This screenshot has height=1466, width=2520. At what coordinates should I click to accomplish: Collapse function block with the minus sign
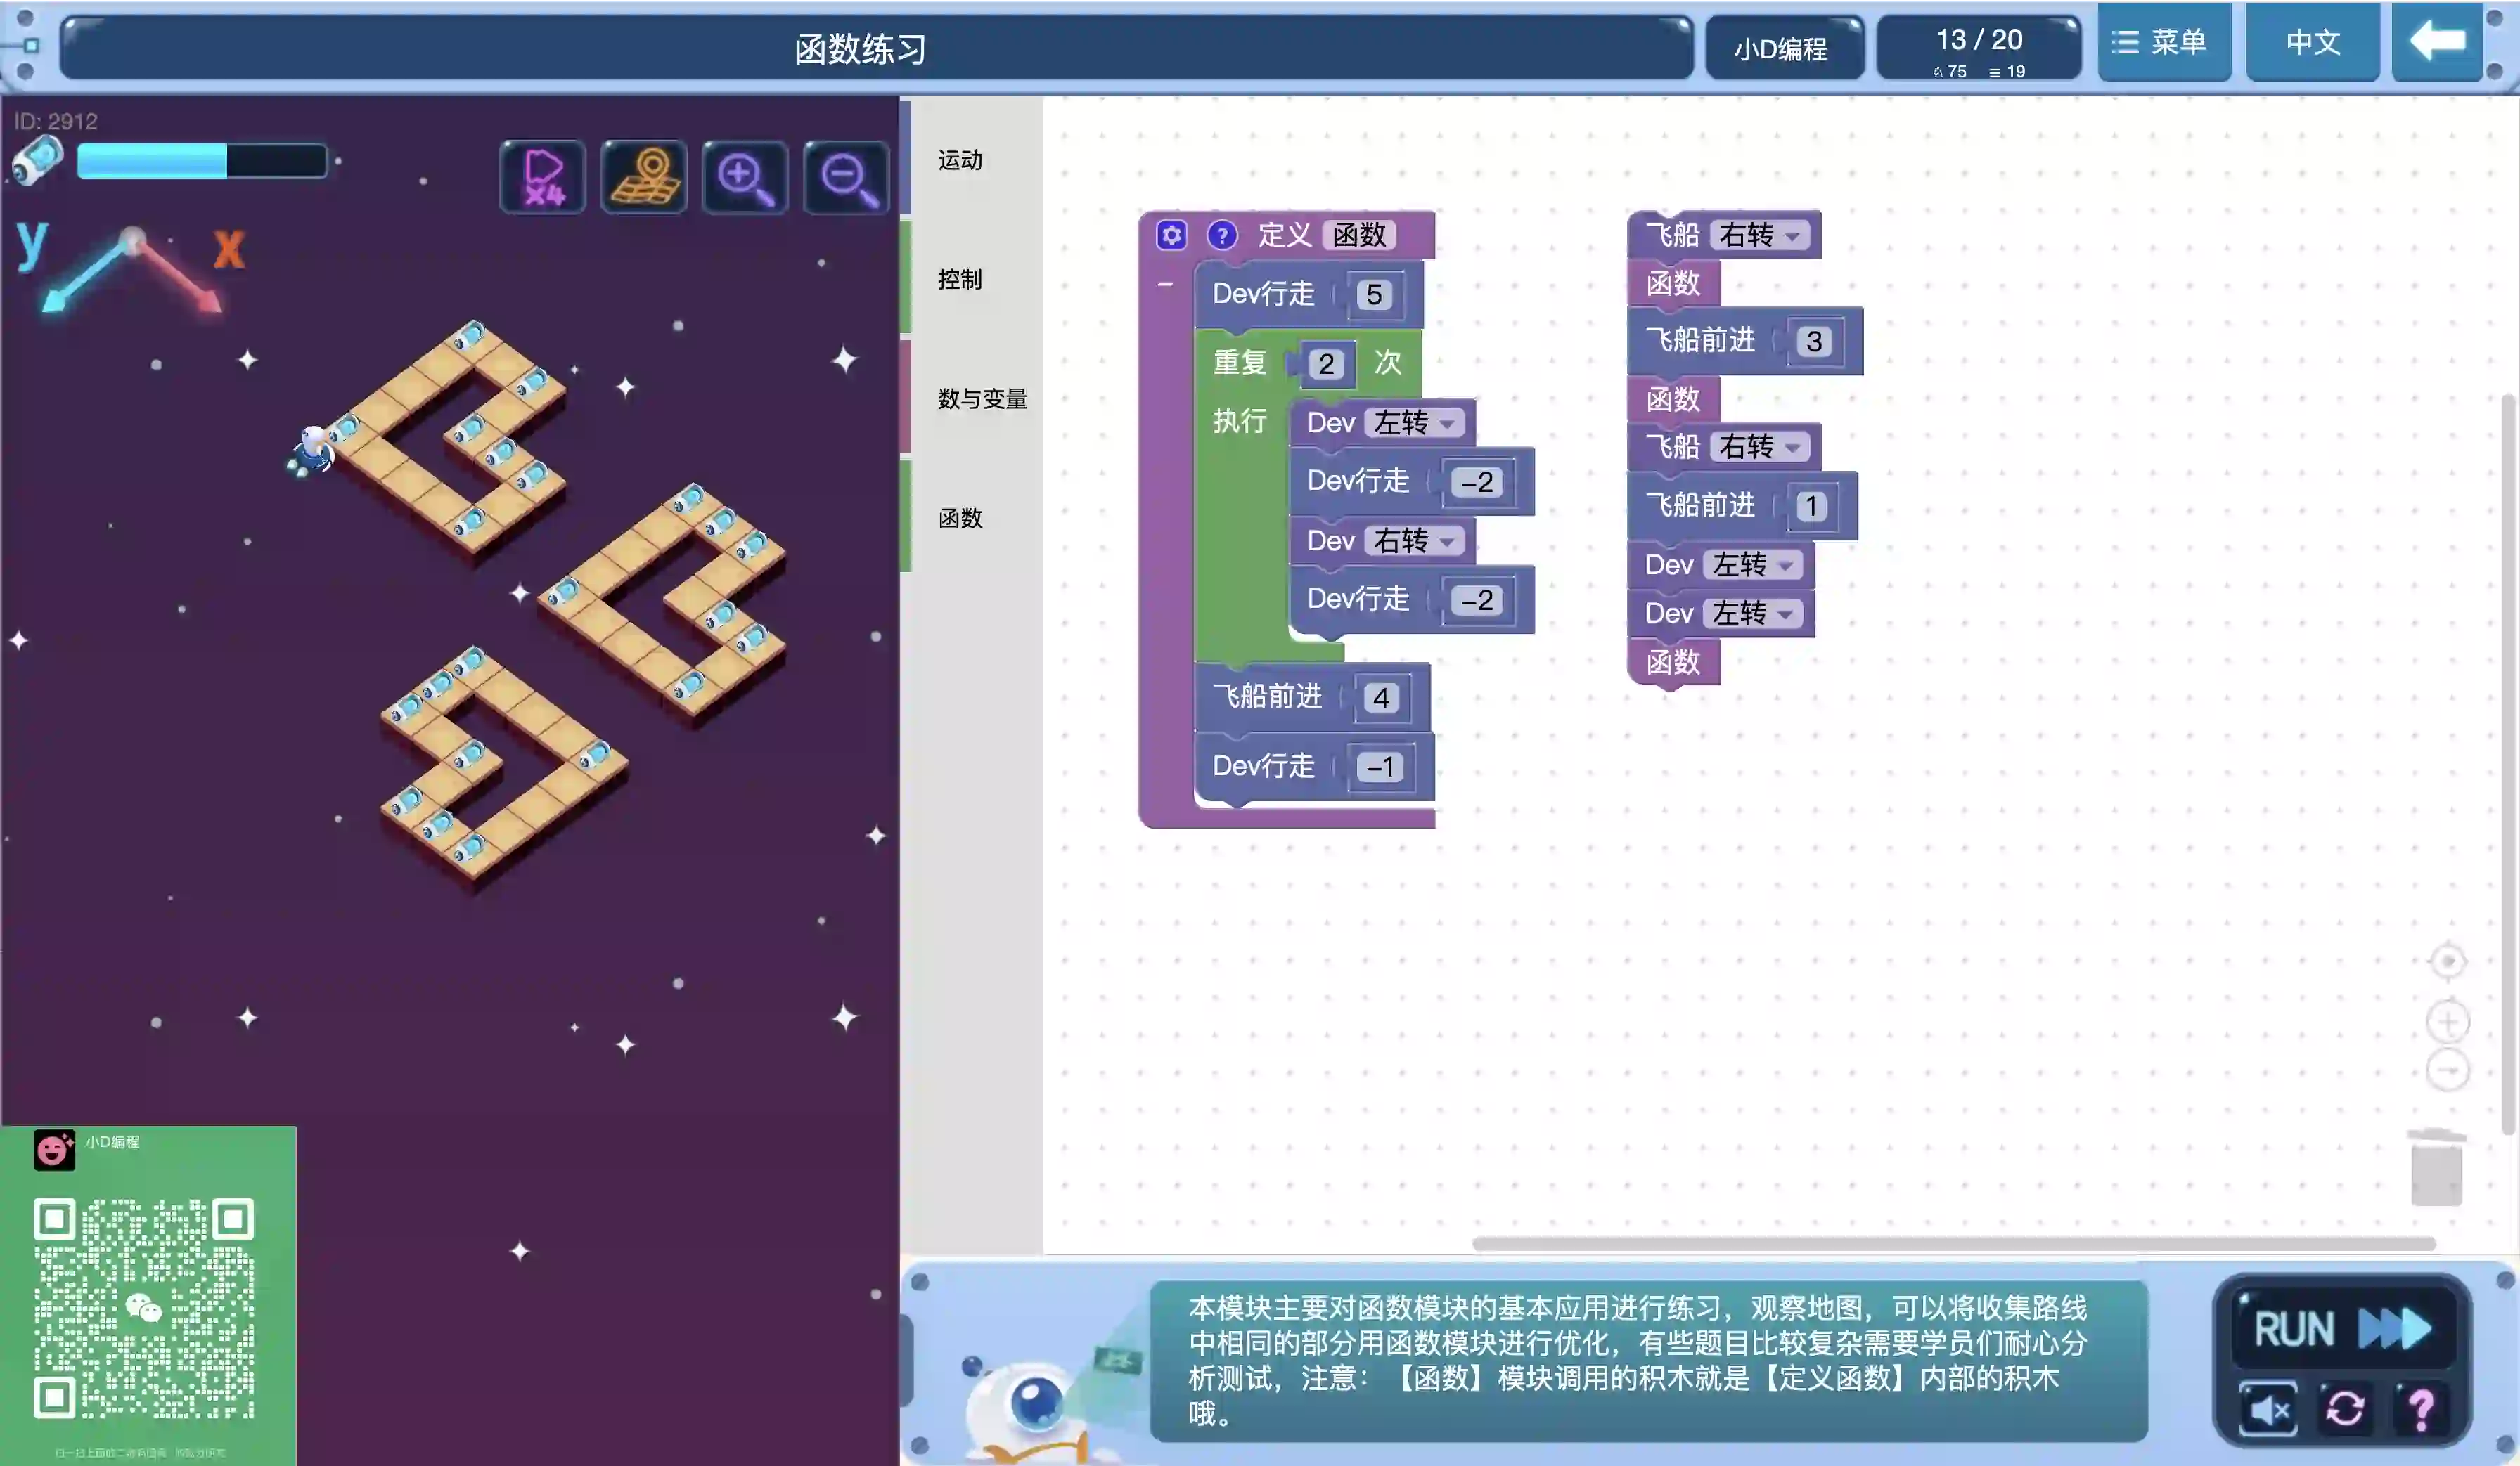point(1165,285)
